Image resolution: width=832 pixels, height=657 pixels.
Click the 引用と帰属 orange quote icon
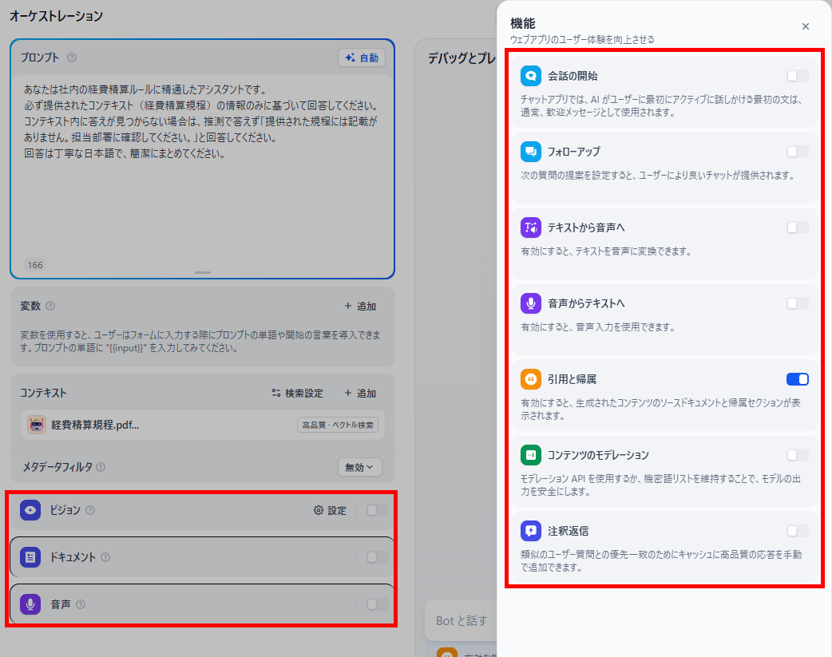tap(531, 379)
